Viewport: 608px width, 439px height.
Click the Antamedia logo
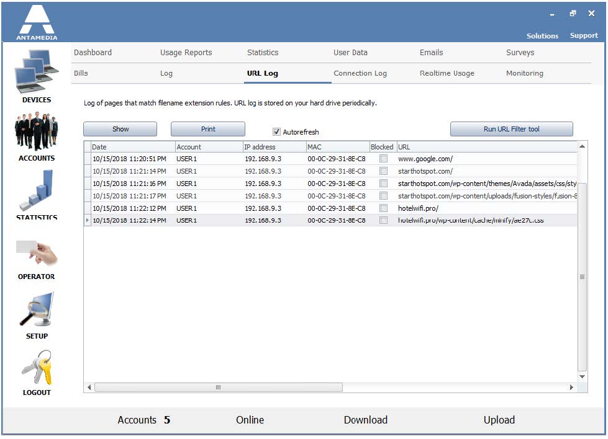(37, 22)
